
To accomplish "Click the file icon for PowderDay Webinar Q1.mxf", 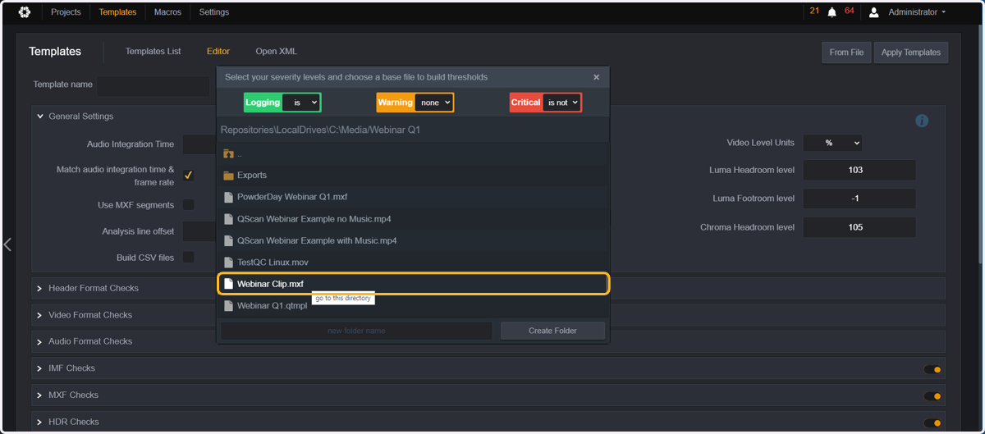I will click(x=229, y=197).
